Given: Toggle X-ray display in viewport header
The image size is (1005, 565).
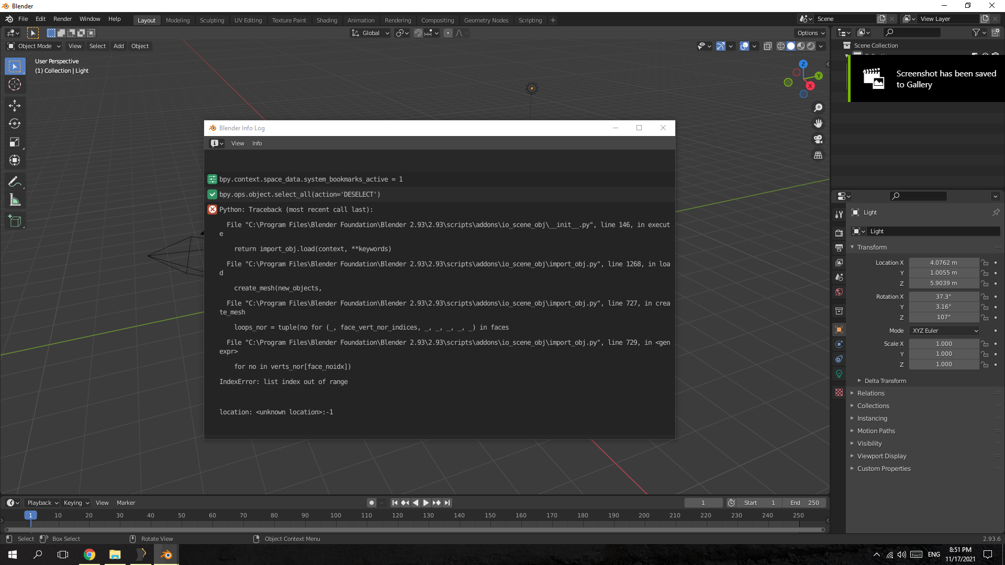Looking at the screenshot, I should coord(768,47).
